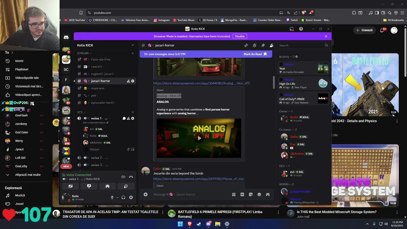This screenshot has height=229, width=407.
Task: Open Discord direct messages home icon
Action: click(x=66, y=37)
